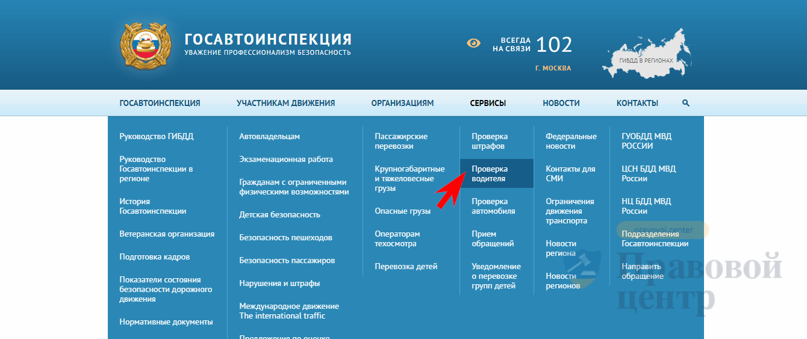Open Ветеранская организация page
This screenshot has width=807, height=339.
[x=167, y=234]
